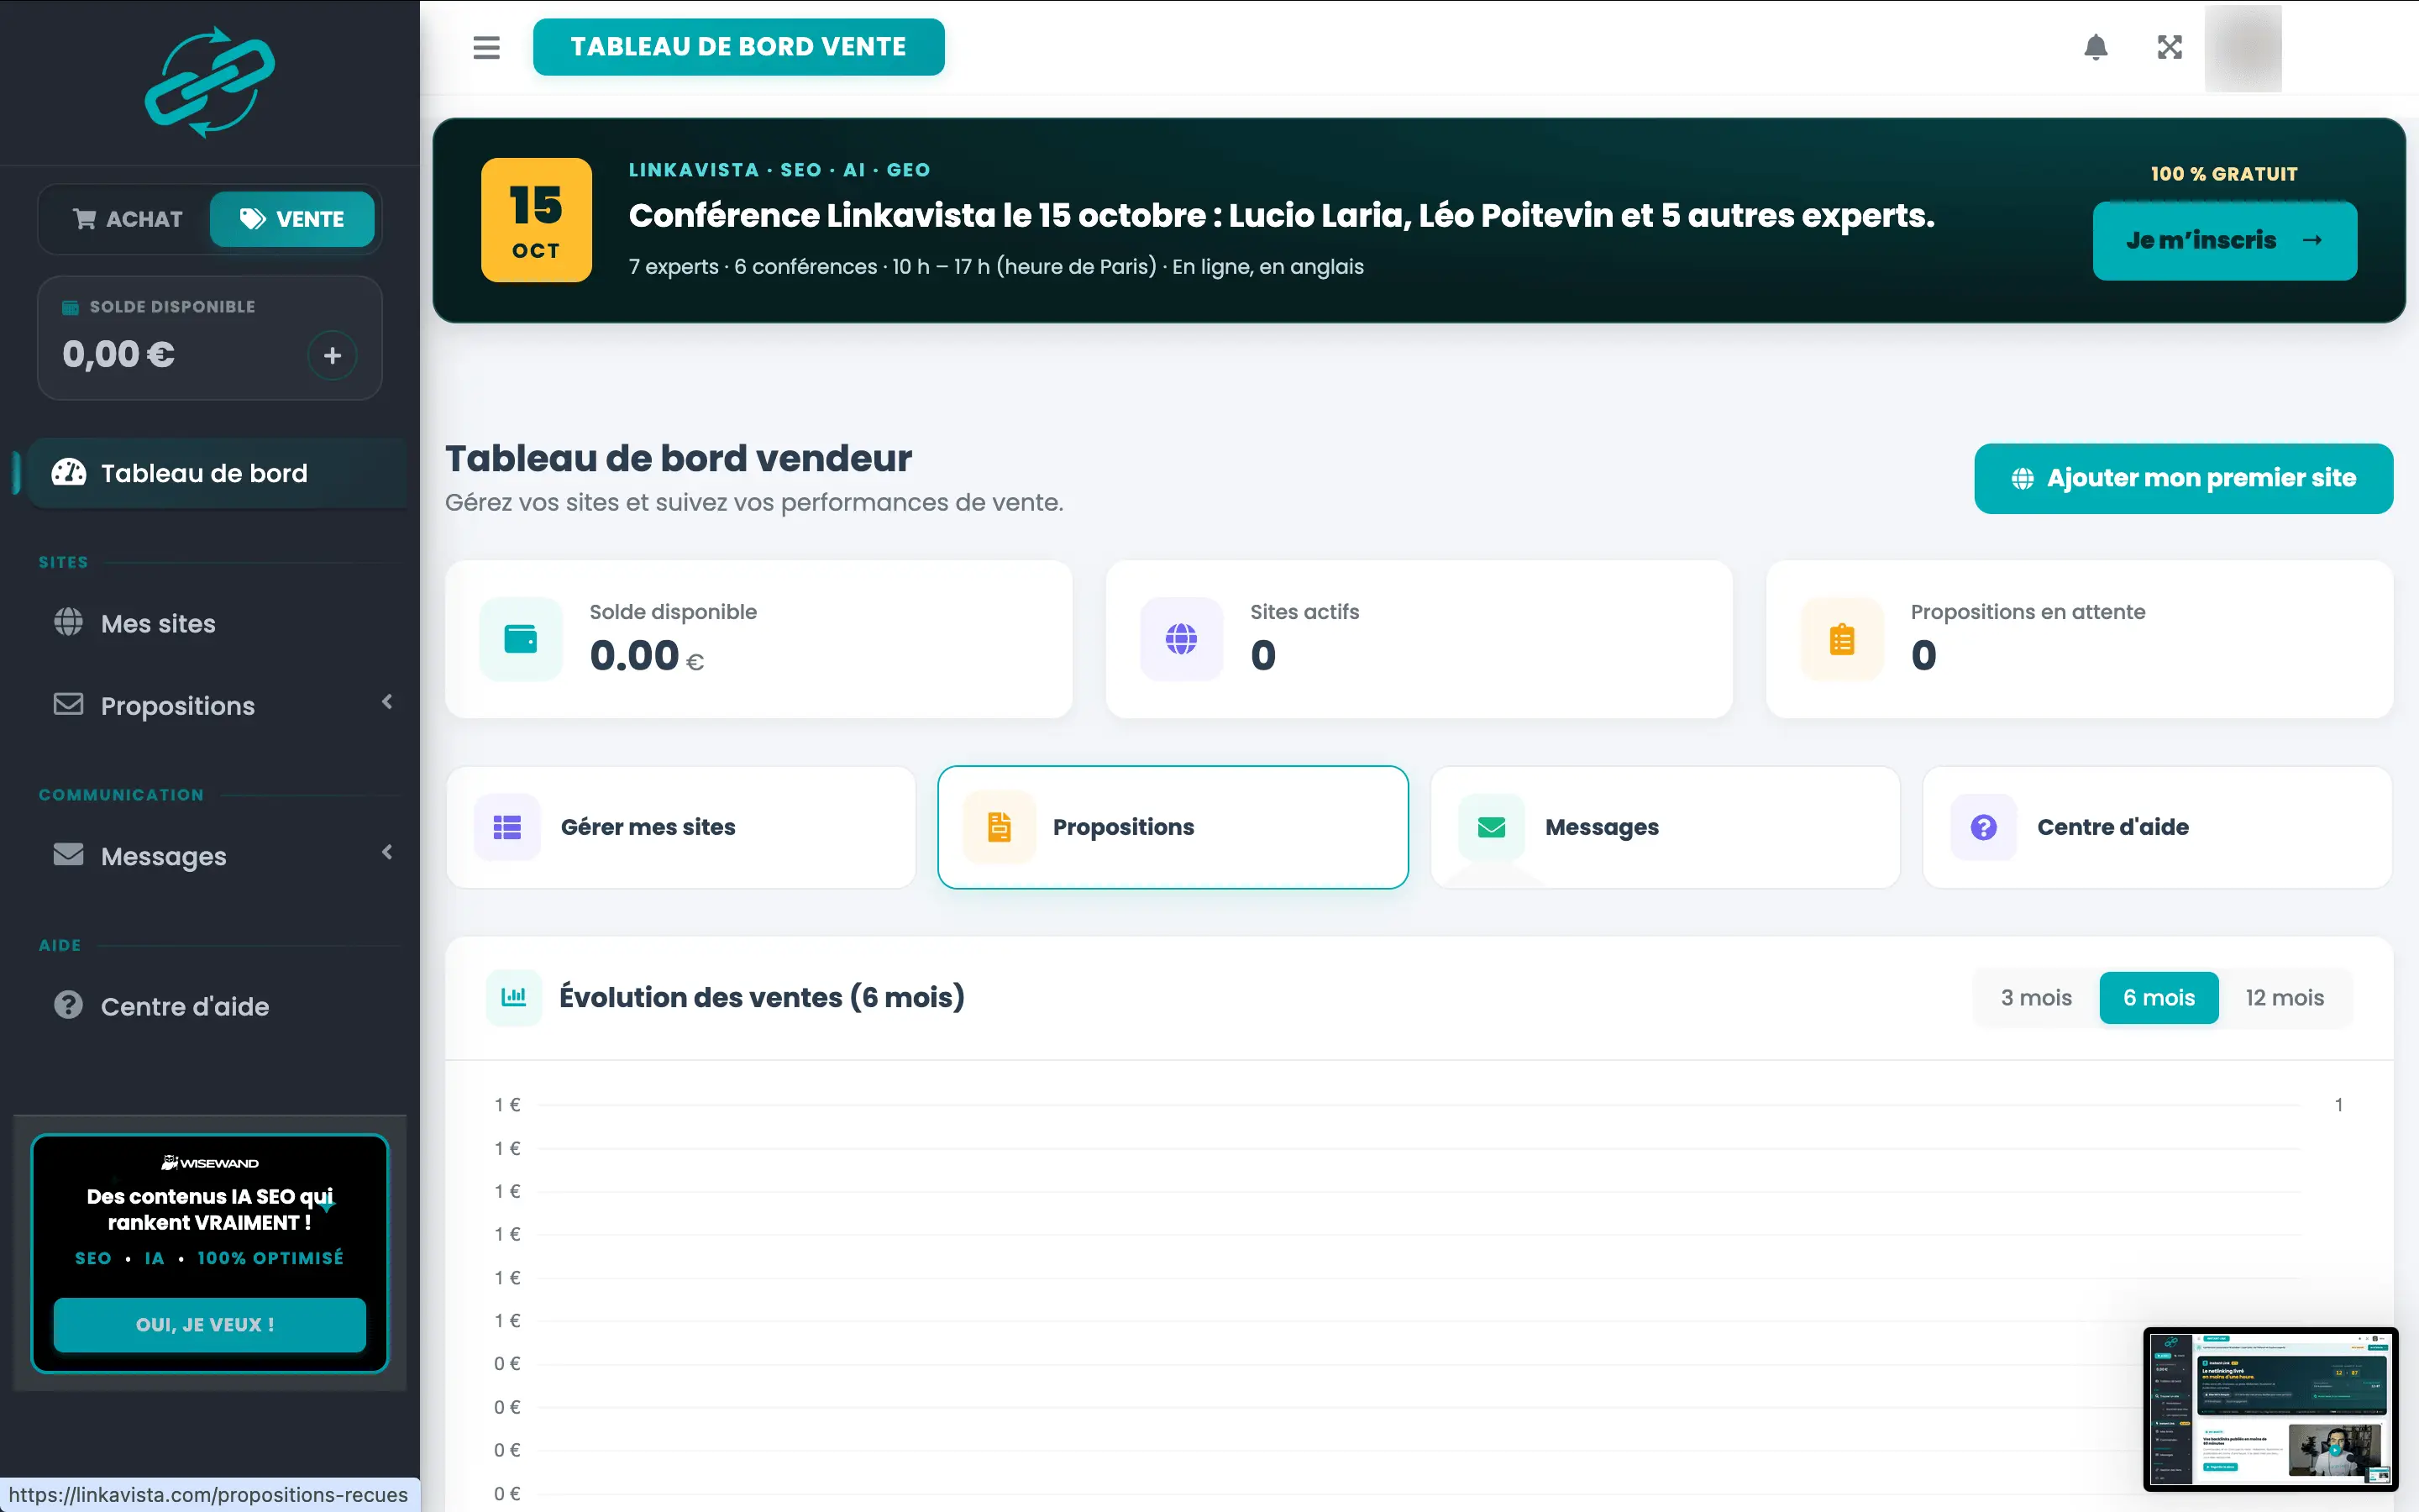Viewport: 2419px width, 1512px height.
Task: Expand the Messages submenu chevron
Action: tap(387, 852)
